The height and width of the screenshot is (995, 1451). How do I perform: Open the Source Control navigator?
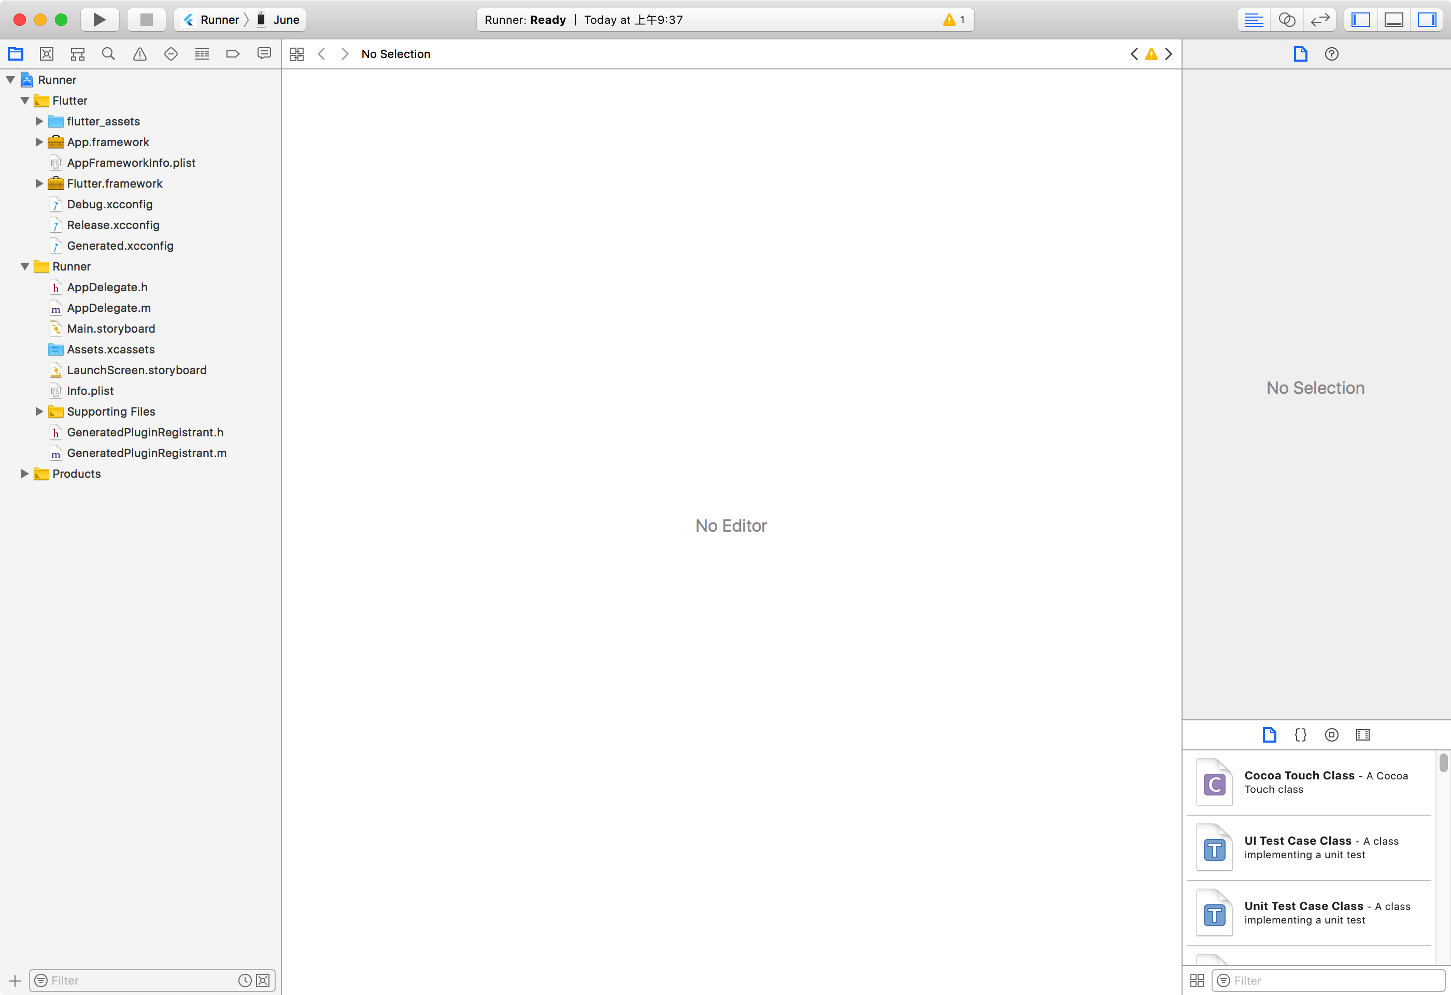point(46,54)
